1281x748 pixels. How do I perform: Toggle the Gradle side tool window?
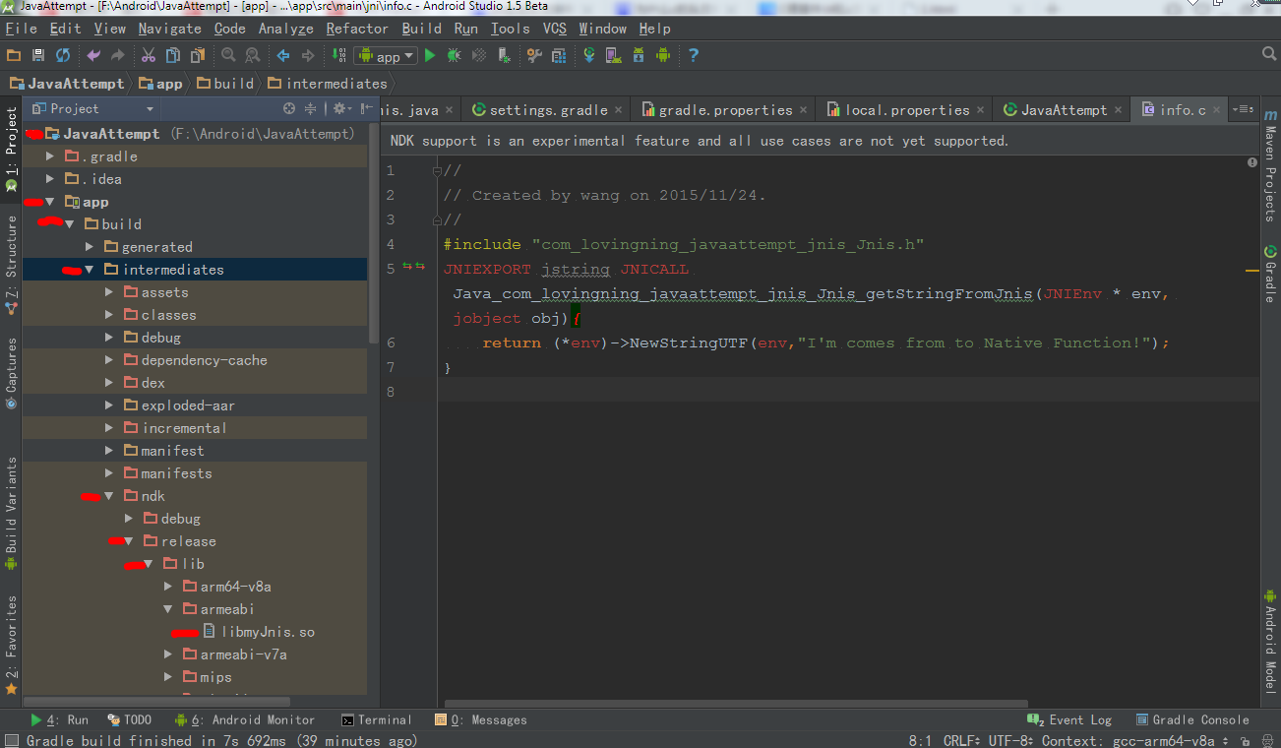click(x=1270, y=274)
